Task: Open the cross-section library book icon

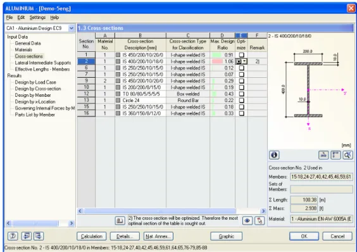Action: 120,220
